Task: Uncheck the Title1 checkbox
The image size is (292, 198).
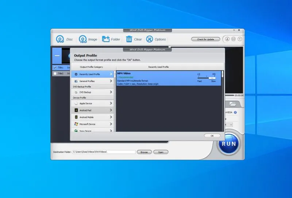Action: coord(55,68)
